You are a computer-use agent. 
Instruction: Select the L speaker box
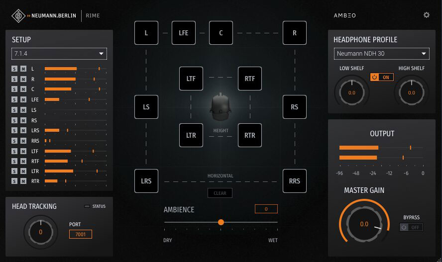pyautogui.click(x=146, y=33)
